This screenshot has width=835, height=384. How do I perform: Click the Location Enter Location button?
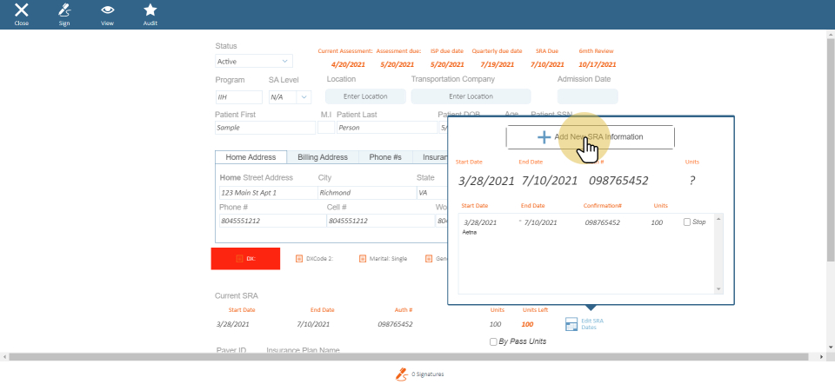[x=365, y=96]
